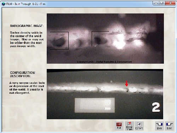Click the bright rectangular penetrameter on film
The image size is (177, 133).
95,105
